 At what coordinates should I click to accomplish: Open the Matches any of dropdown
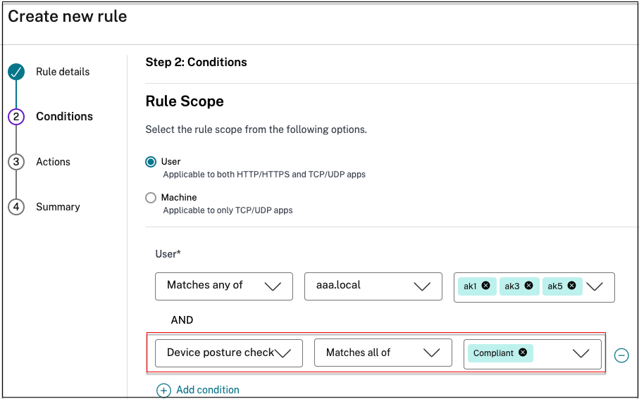pyautogui.click(x=223, y=286)
